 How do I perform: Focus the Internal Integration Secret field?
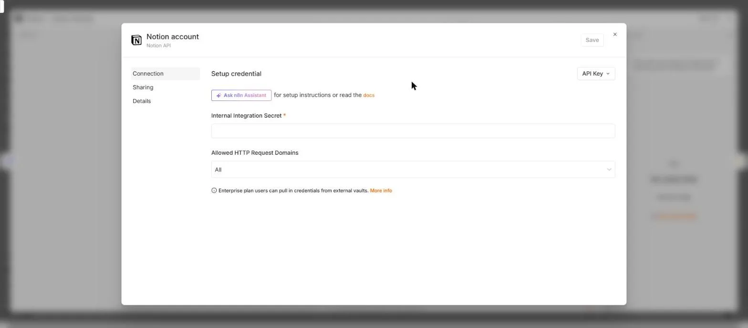coord(413,131)
